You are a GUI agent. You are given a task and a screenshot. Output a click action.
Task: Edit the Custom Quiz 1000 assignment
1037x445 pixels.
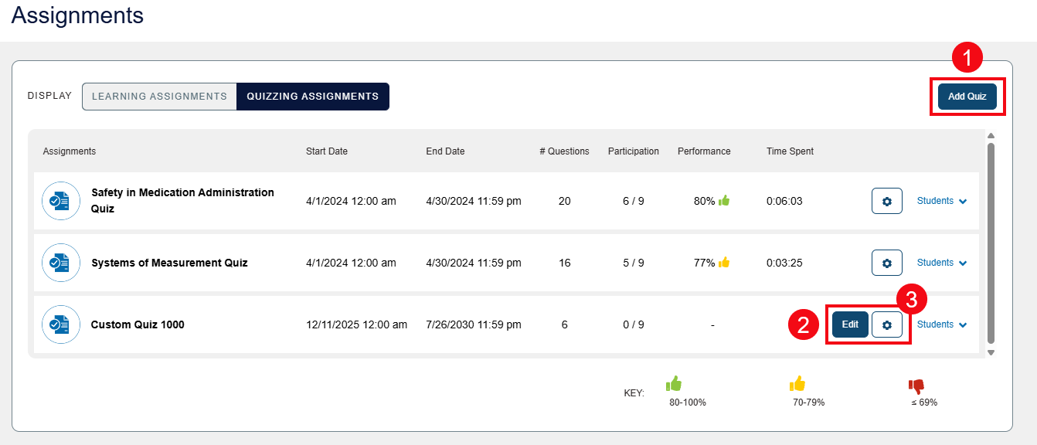pos(848,324)
